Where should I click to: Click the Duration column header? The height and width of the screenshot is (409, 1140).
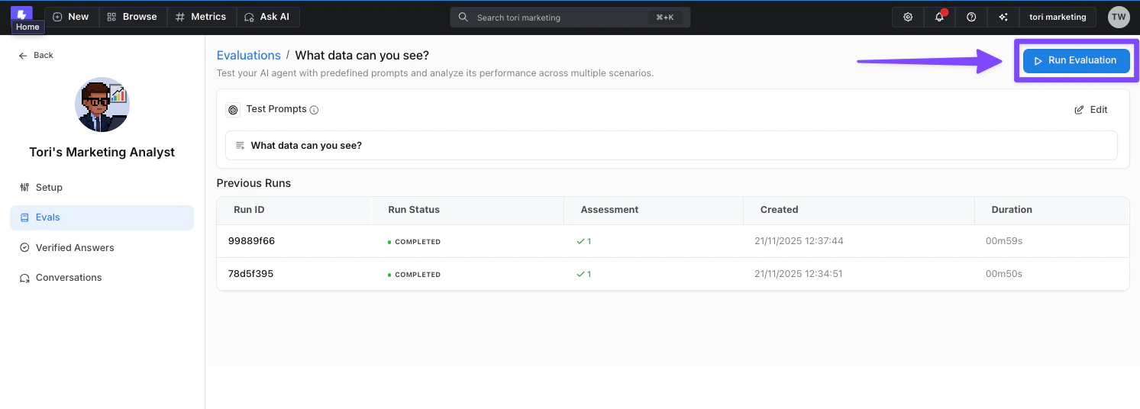pyautogui.click(x=1012, y=210)
